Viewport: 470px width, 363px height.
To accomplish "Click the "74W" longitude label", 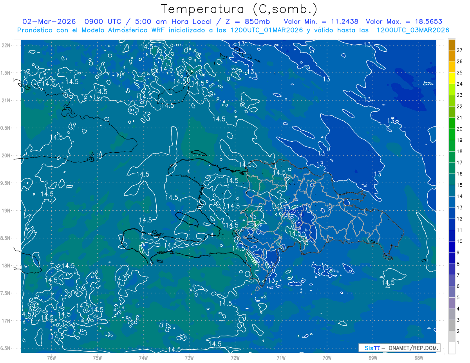I will [x=143, y=358].
